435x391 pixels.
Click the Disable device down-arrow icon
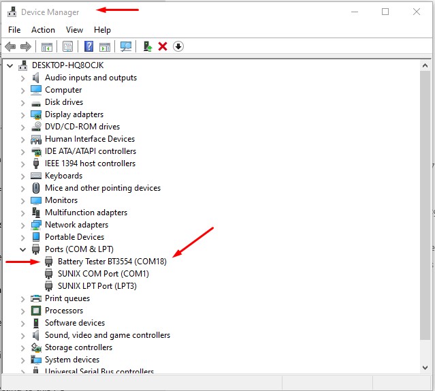(x=178, y=46)
